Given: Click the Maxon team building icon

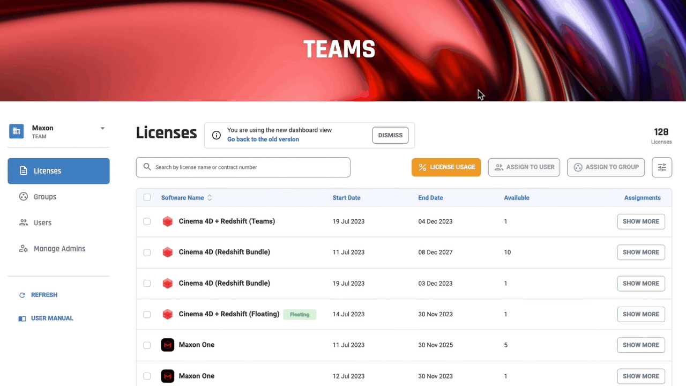Looking at the screenshot, I should 17,131.
